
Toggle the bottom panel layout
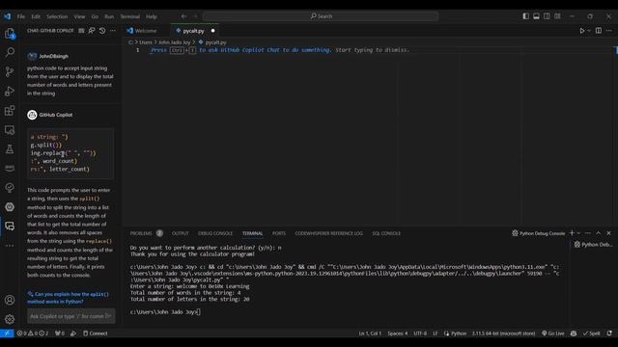pos(537,16)
